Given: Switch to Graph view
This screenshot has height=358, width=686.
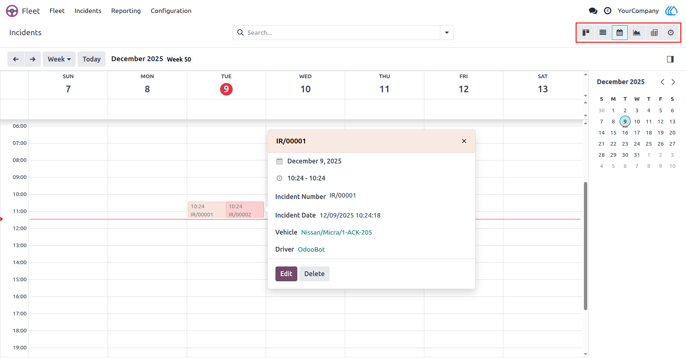Looking at the screenshot, I should pyautogui.click(x=637, y=33).
